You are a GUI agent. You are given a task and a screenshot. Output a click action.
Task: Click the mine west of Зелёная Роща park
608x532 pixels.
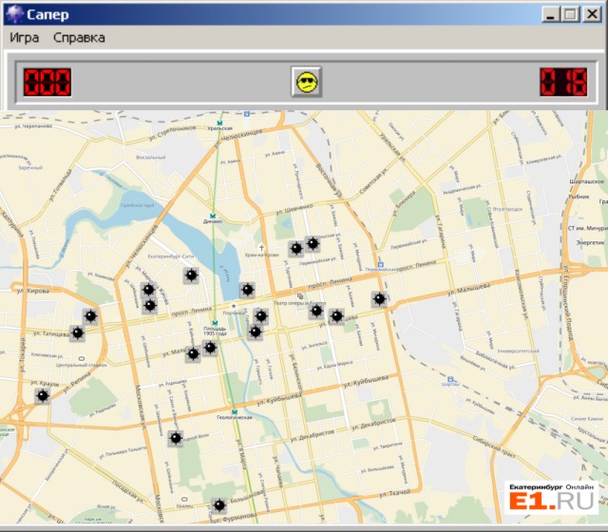click(176, 439)
